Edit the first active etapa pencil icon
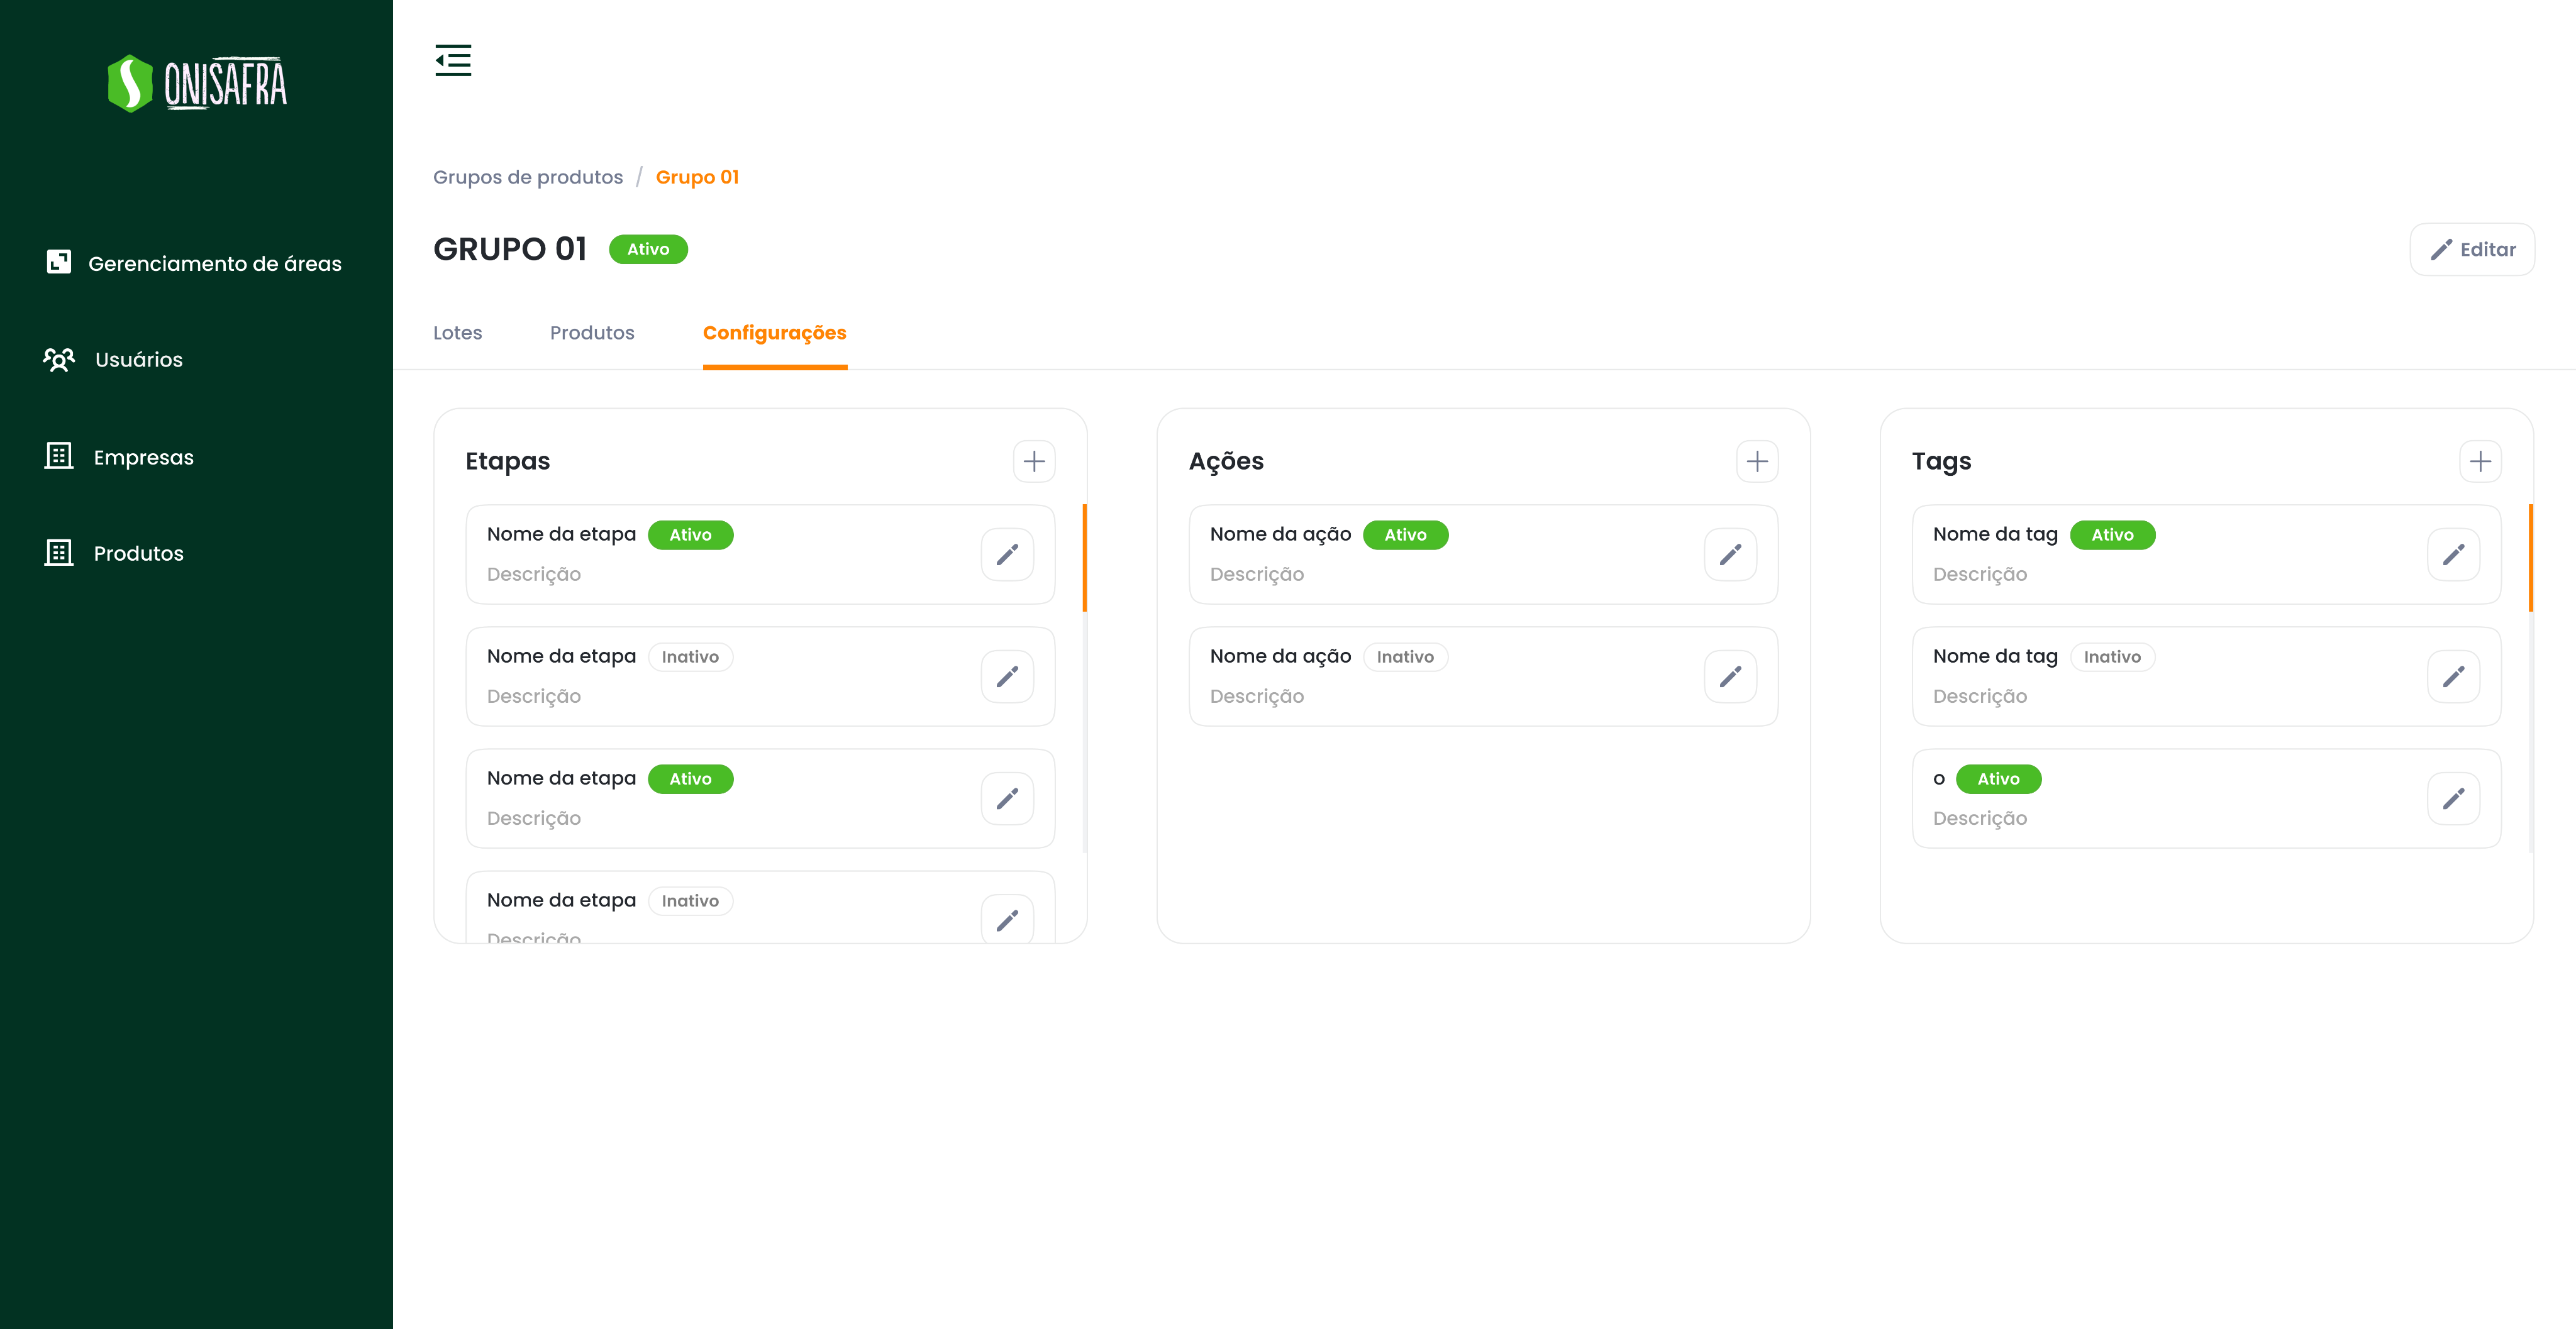 pyautogui.click(x=1007, y=554)
